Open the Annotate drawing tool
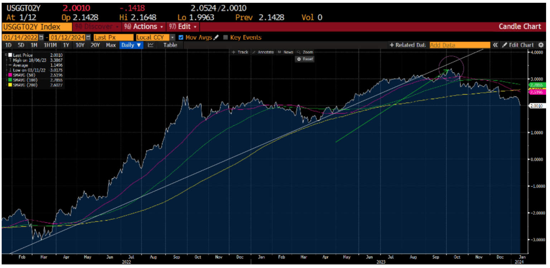550x268 pixels. pyautogui.click(x=266, y=52)
